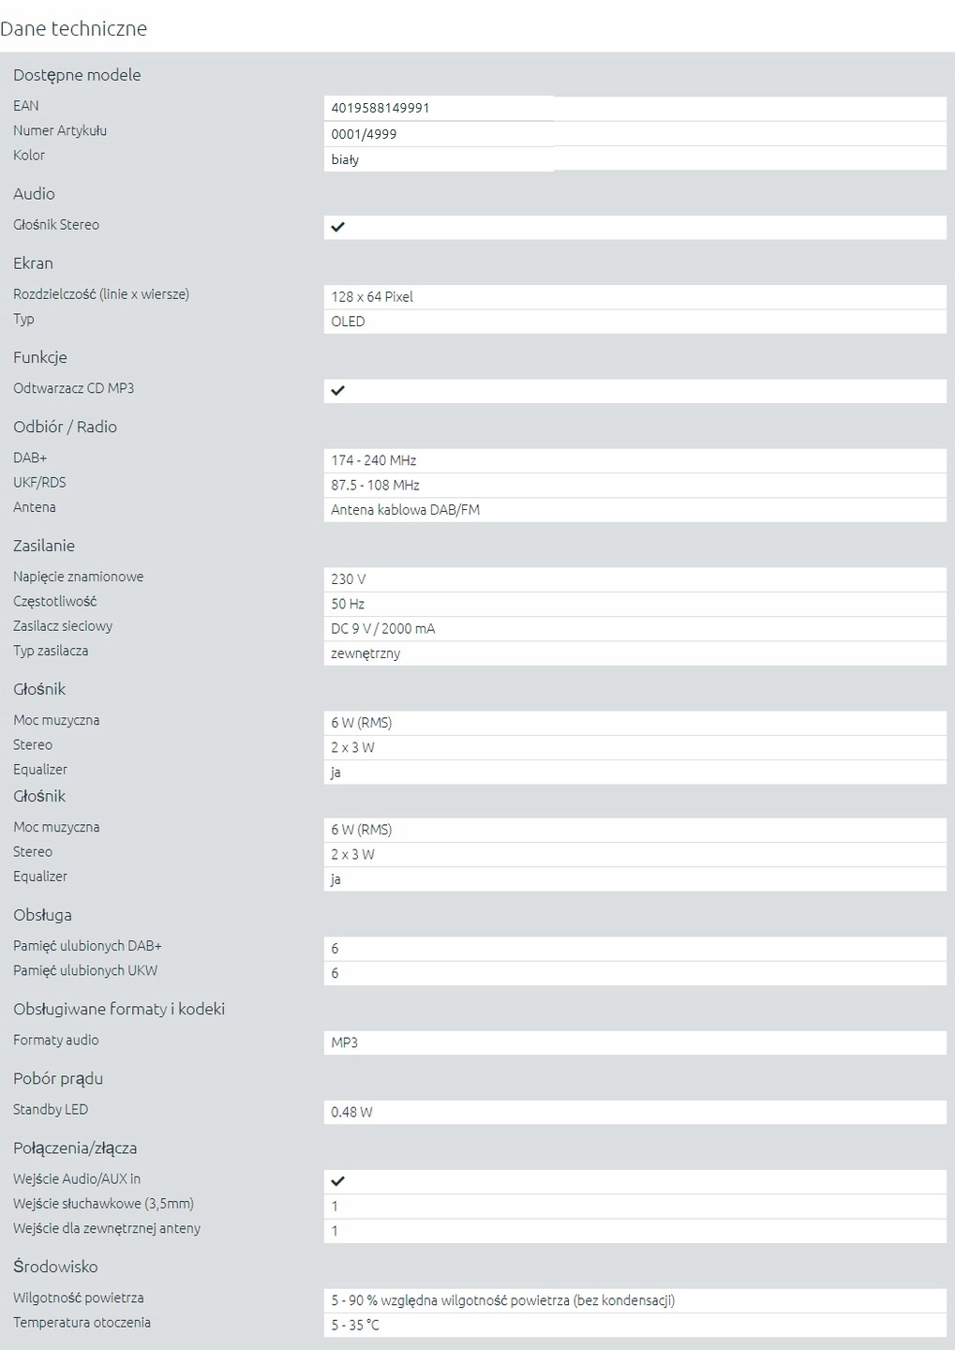Click the Kolor value biały

345,159
